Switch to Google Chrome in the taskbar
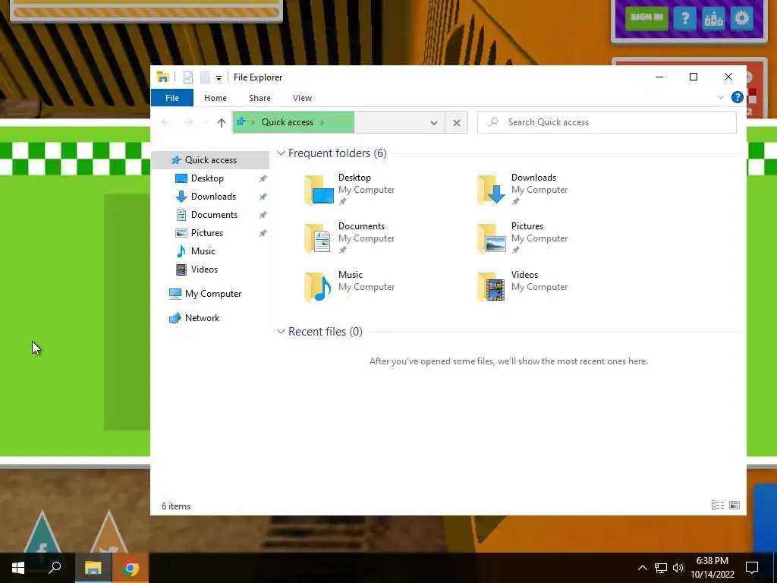Screen dimensions: 777x583 click(x=131, y=568)
